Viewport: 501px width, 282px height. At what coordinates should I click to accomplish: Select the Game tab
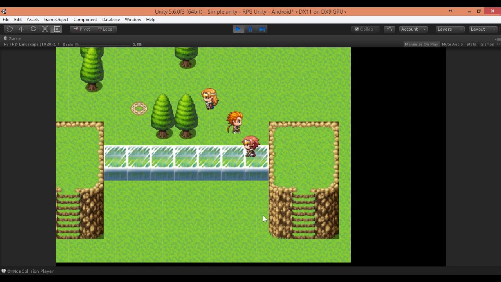(x=12, y=38)
